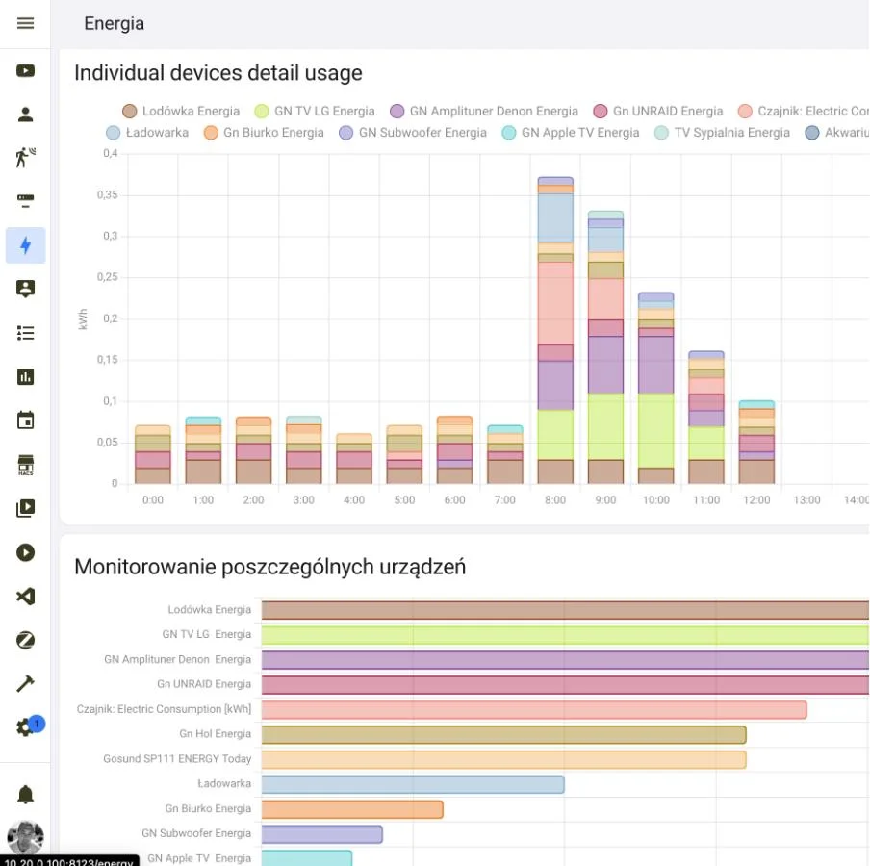
Task: Toggle Lodówka Energia legend series
Action: point(181,111)
